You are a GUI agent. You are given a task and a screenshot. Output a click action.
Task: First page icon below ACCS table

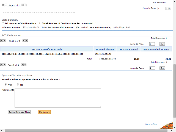[1, 65]
